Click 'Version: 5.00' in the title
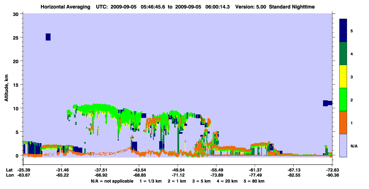369x189 pixels. pos(251,7)
